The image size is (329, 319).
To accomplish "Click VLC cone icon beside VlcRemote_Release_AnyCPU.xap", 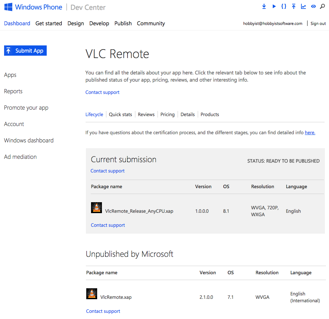I will click(x=96, y=208).
